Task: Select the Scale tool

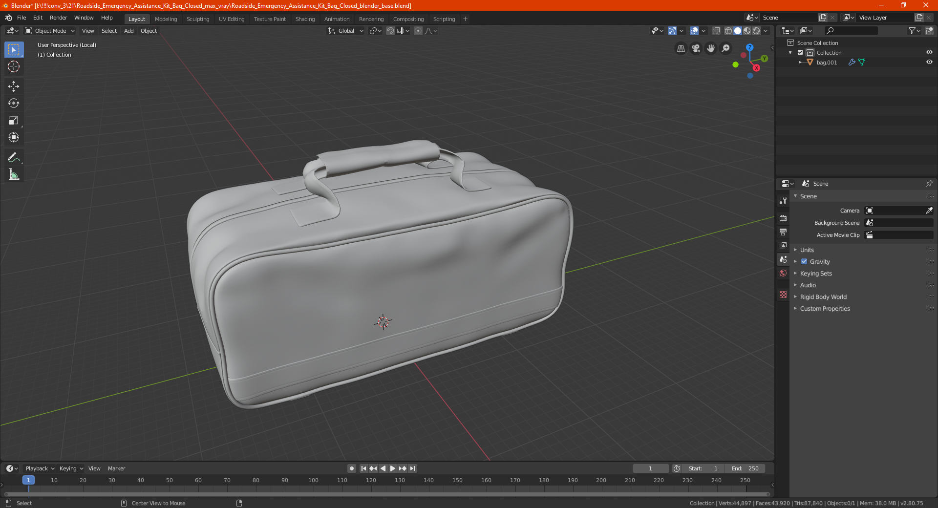Action: coord(14,120)
